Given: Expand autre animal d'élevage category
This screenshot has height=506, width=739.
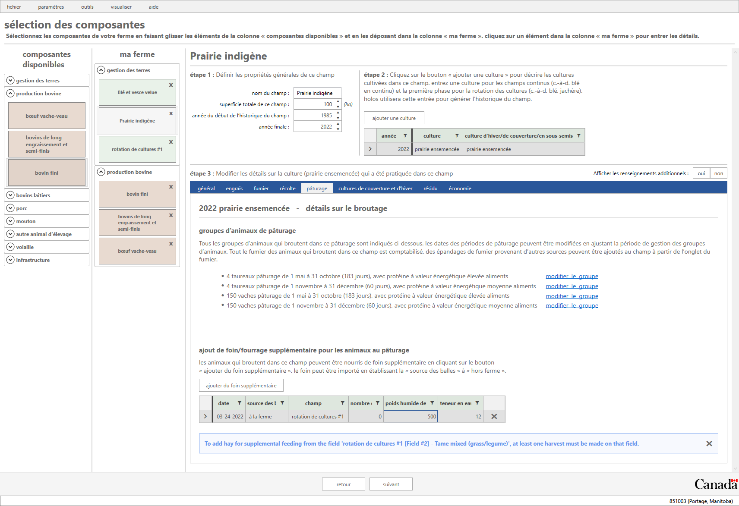Looking at the screenshot, I should pos(10,234).
